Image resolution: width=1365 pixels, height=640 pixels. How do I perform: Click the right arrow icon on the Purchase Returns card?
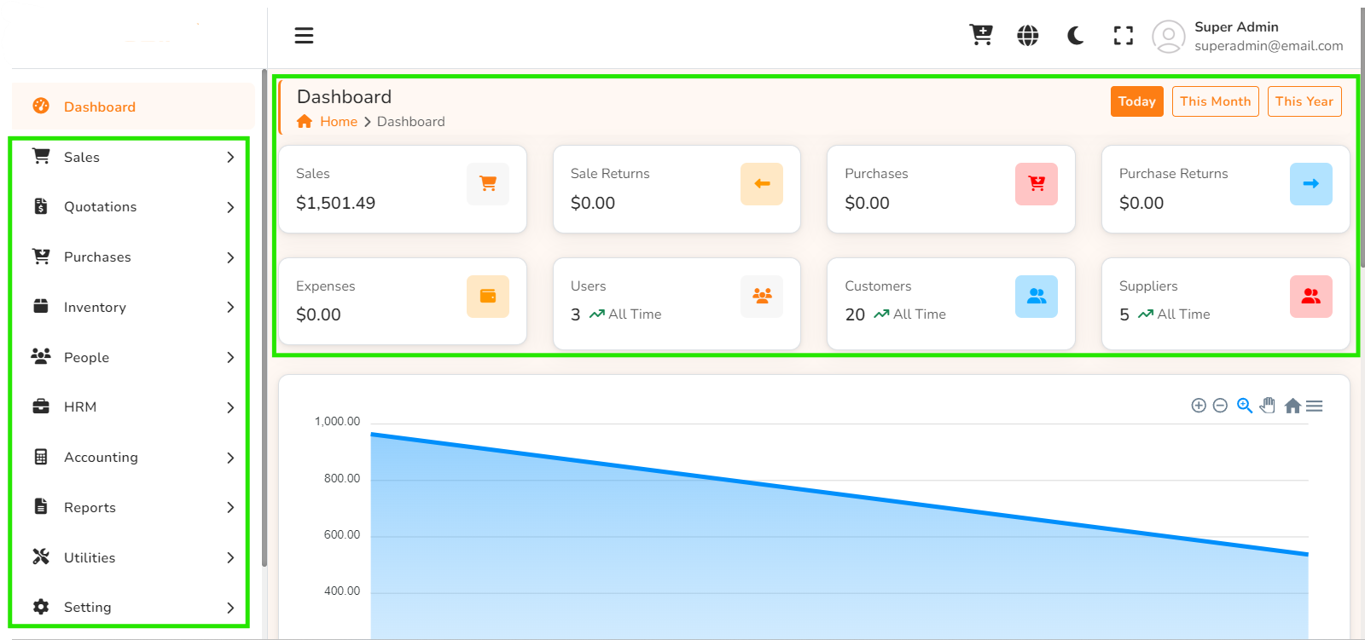pyautogui.click(x=1311, y=184)
